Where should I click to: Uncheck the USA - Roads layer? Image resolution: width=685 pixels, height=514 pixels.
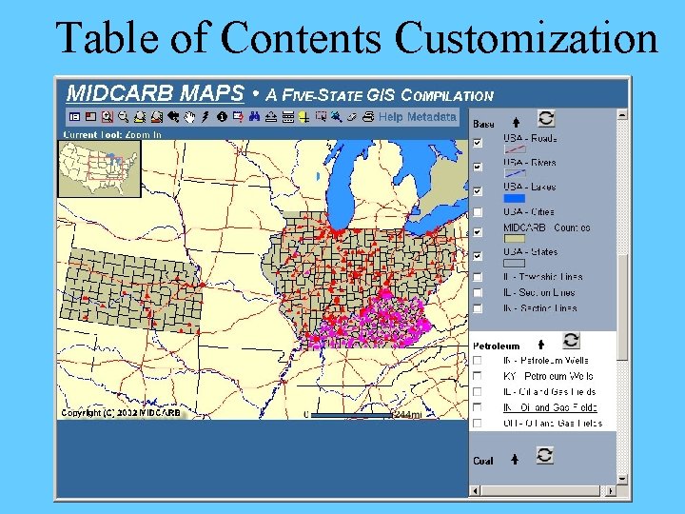click(x=478, y=143)
